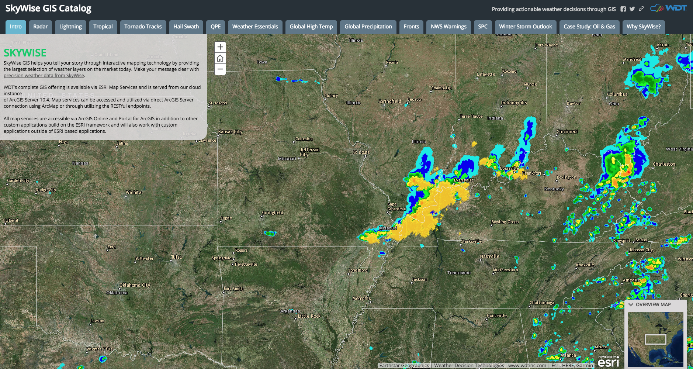Switch to the Radar tab
This screenshot has height=369, width=693.
[41, 27]
